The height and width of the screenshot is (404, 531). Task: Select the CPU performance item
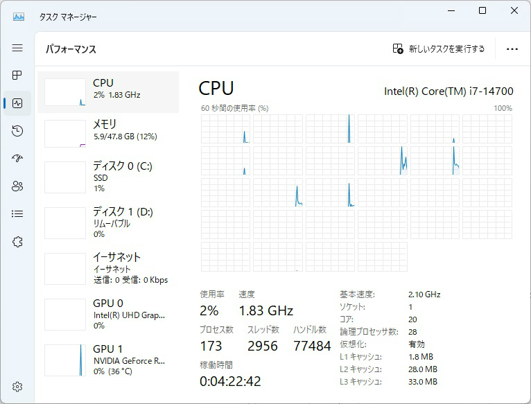pyautogui.click(x=107, y=91)
